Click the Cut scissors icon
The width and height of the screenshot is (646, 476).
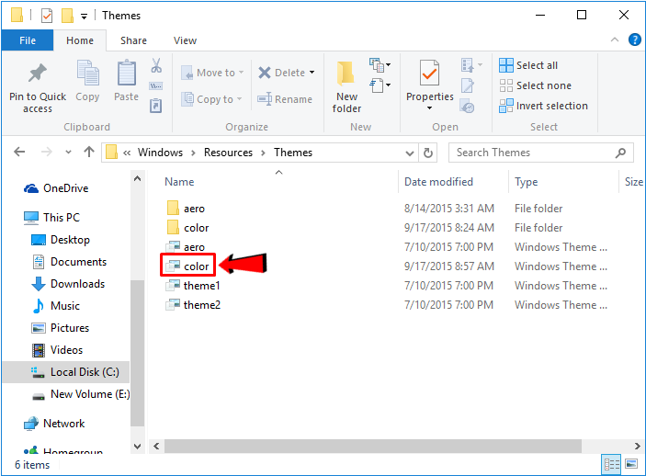click(x=156, y=66)
